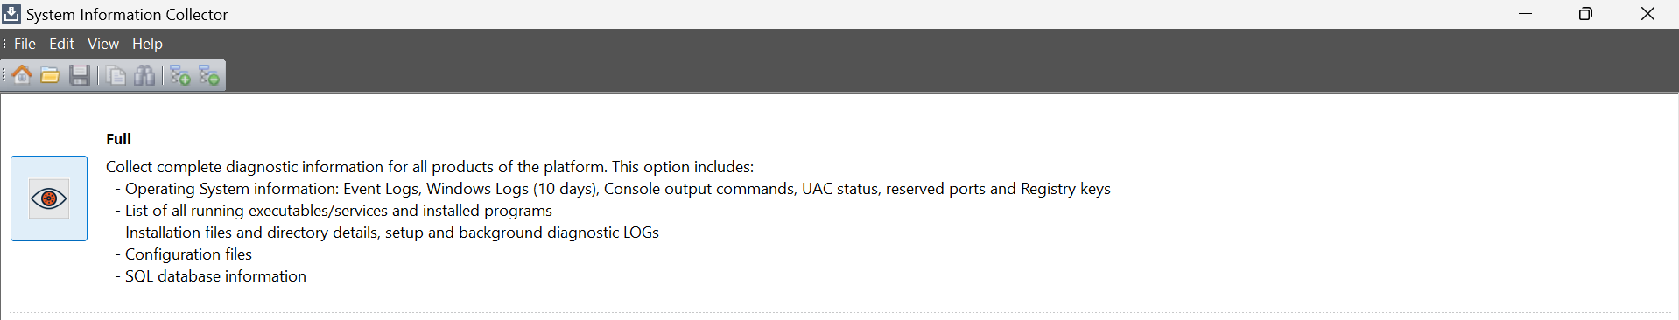
Task: Click the Home toolbar icon
Action: (x=22, y=75)
